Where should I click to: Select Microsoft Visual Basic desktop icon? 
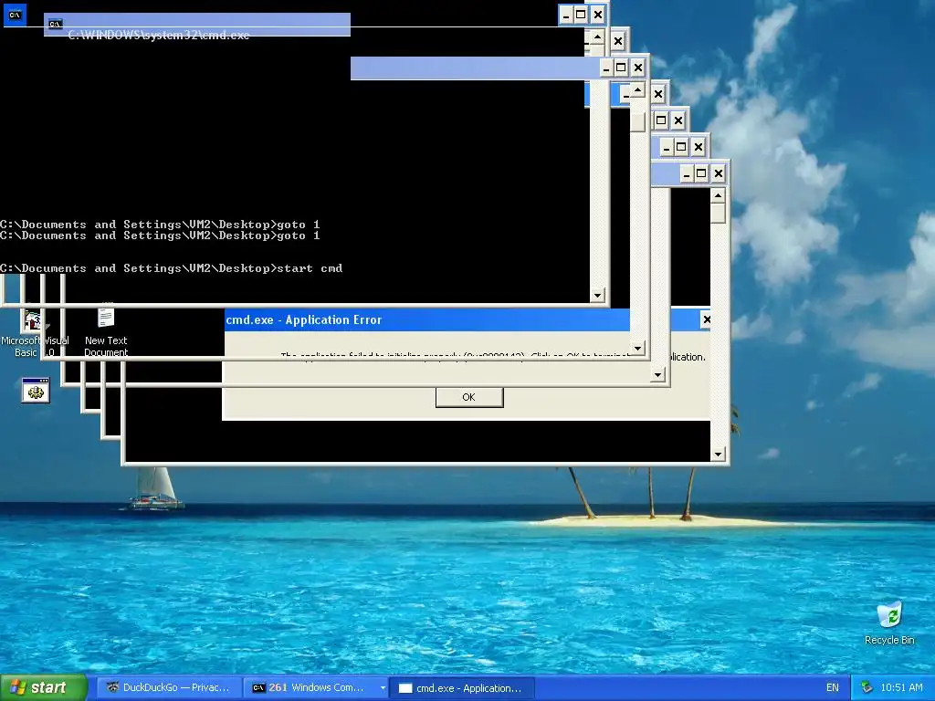coord(34,332)
